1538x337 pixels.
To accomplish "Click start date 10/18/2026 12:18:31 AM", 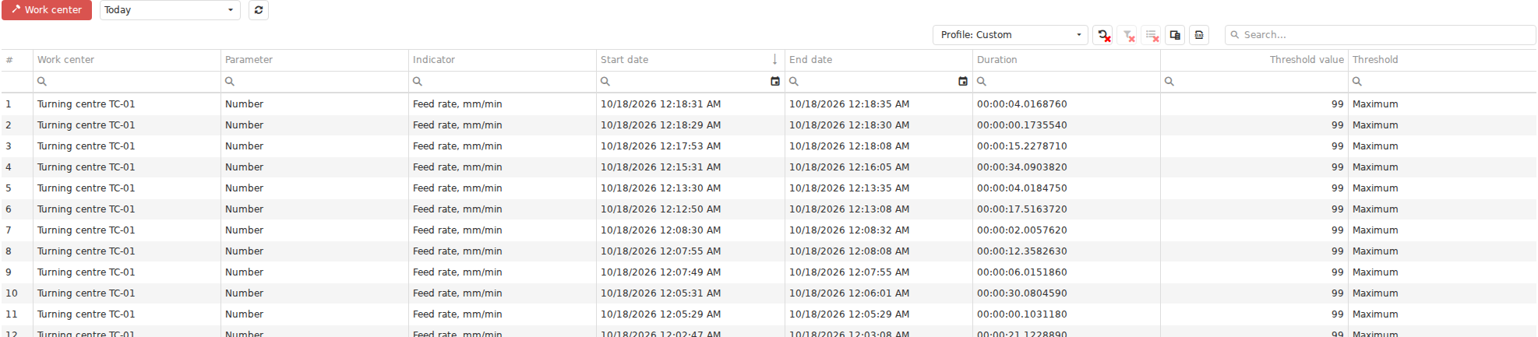I will (x=661, y=104).
